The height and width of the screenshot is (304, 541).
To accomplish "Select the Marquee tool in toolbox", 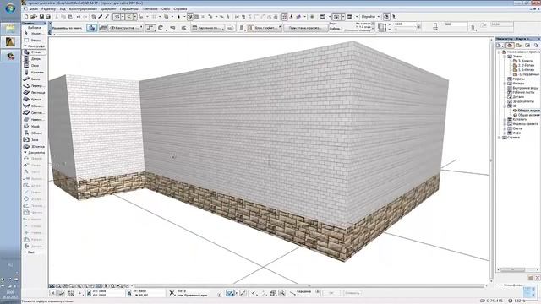I will (34, 40).
